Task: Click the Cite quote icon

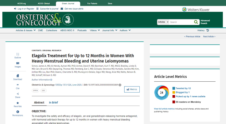Action: tap(17, 85)
